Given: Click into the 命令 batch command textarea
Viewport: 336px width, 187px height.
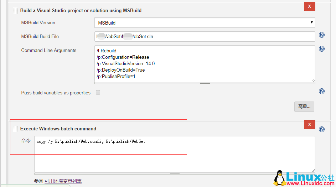Looking at the screenshot, I should tap(175, 154).
